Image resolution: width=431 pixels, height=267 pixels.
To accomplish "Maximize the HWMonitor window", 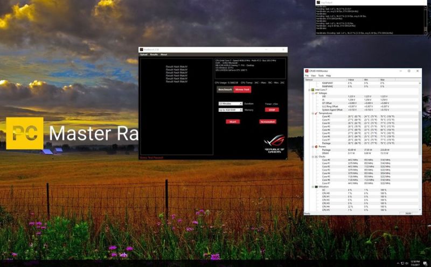I will (x=409, y=71).
